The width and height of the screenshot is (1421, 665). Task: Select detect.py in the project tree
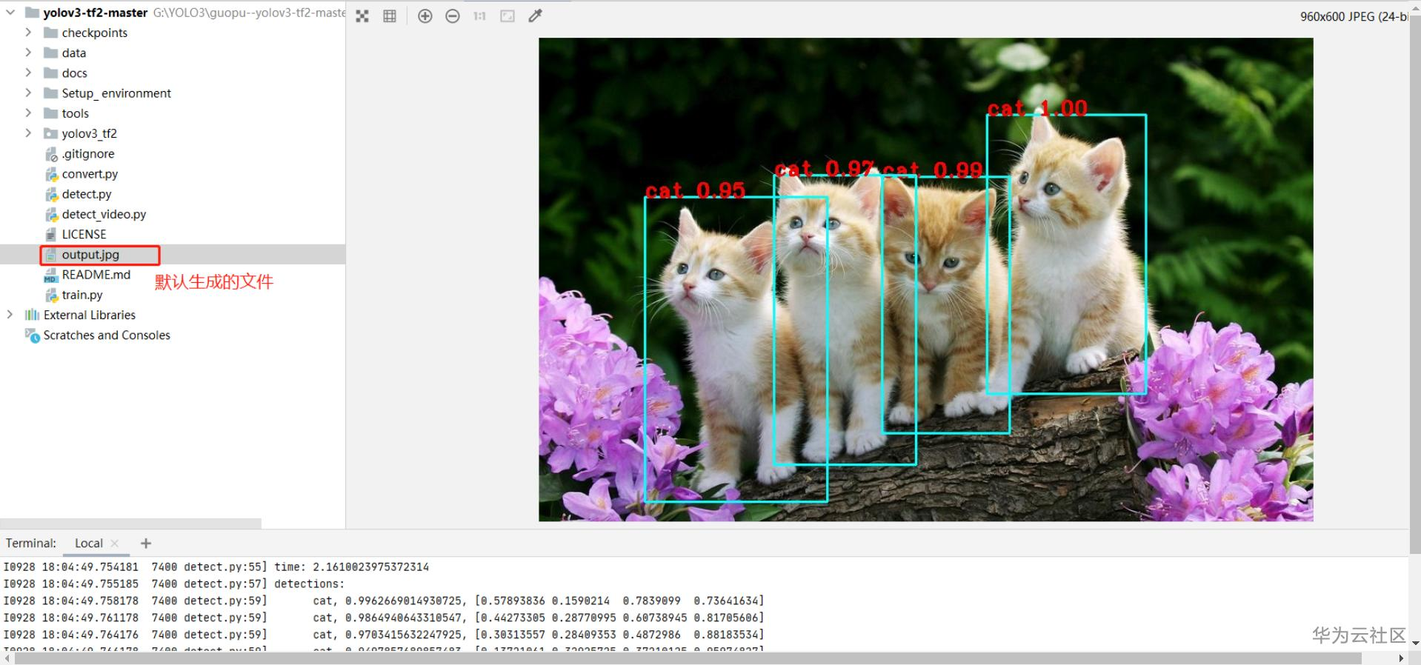[x=87, y=194]
